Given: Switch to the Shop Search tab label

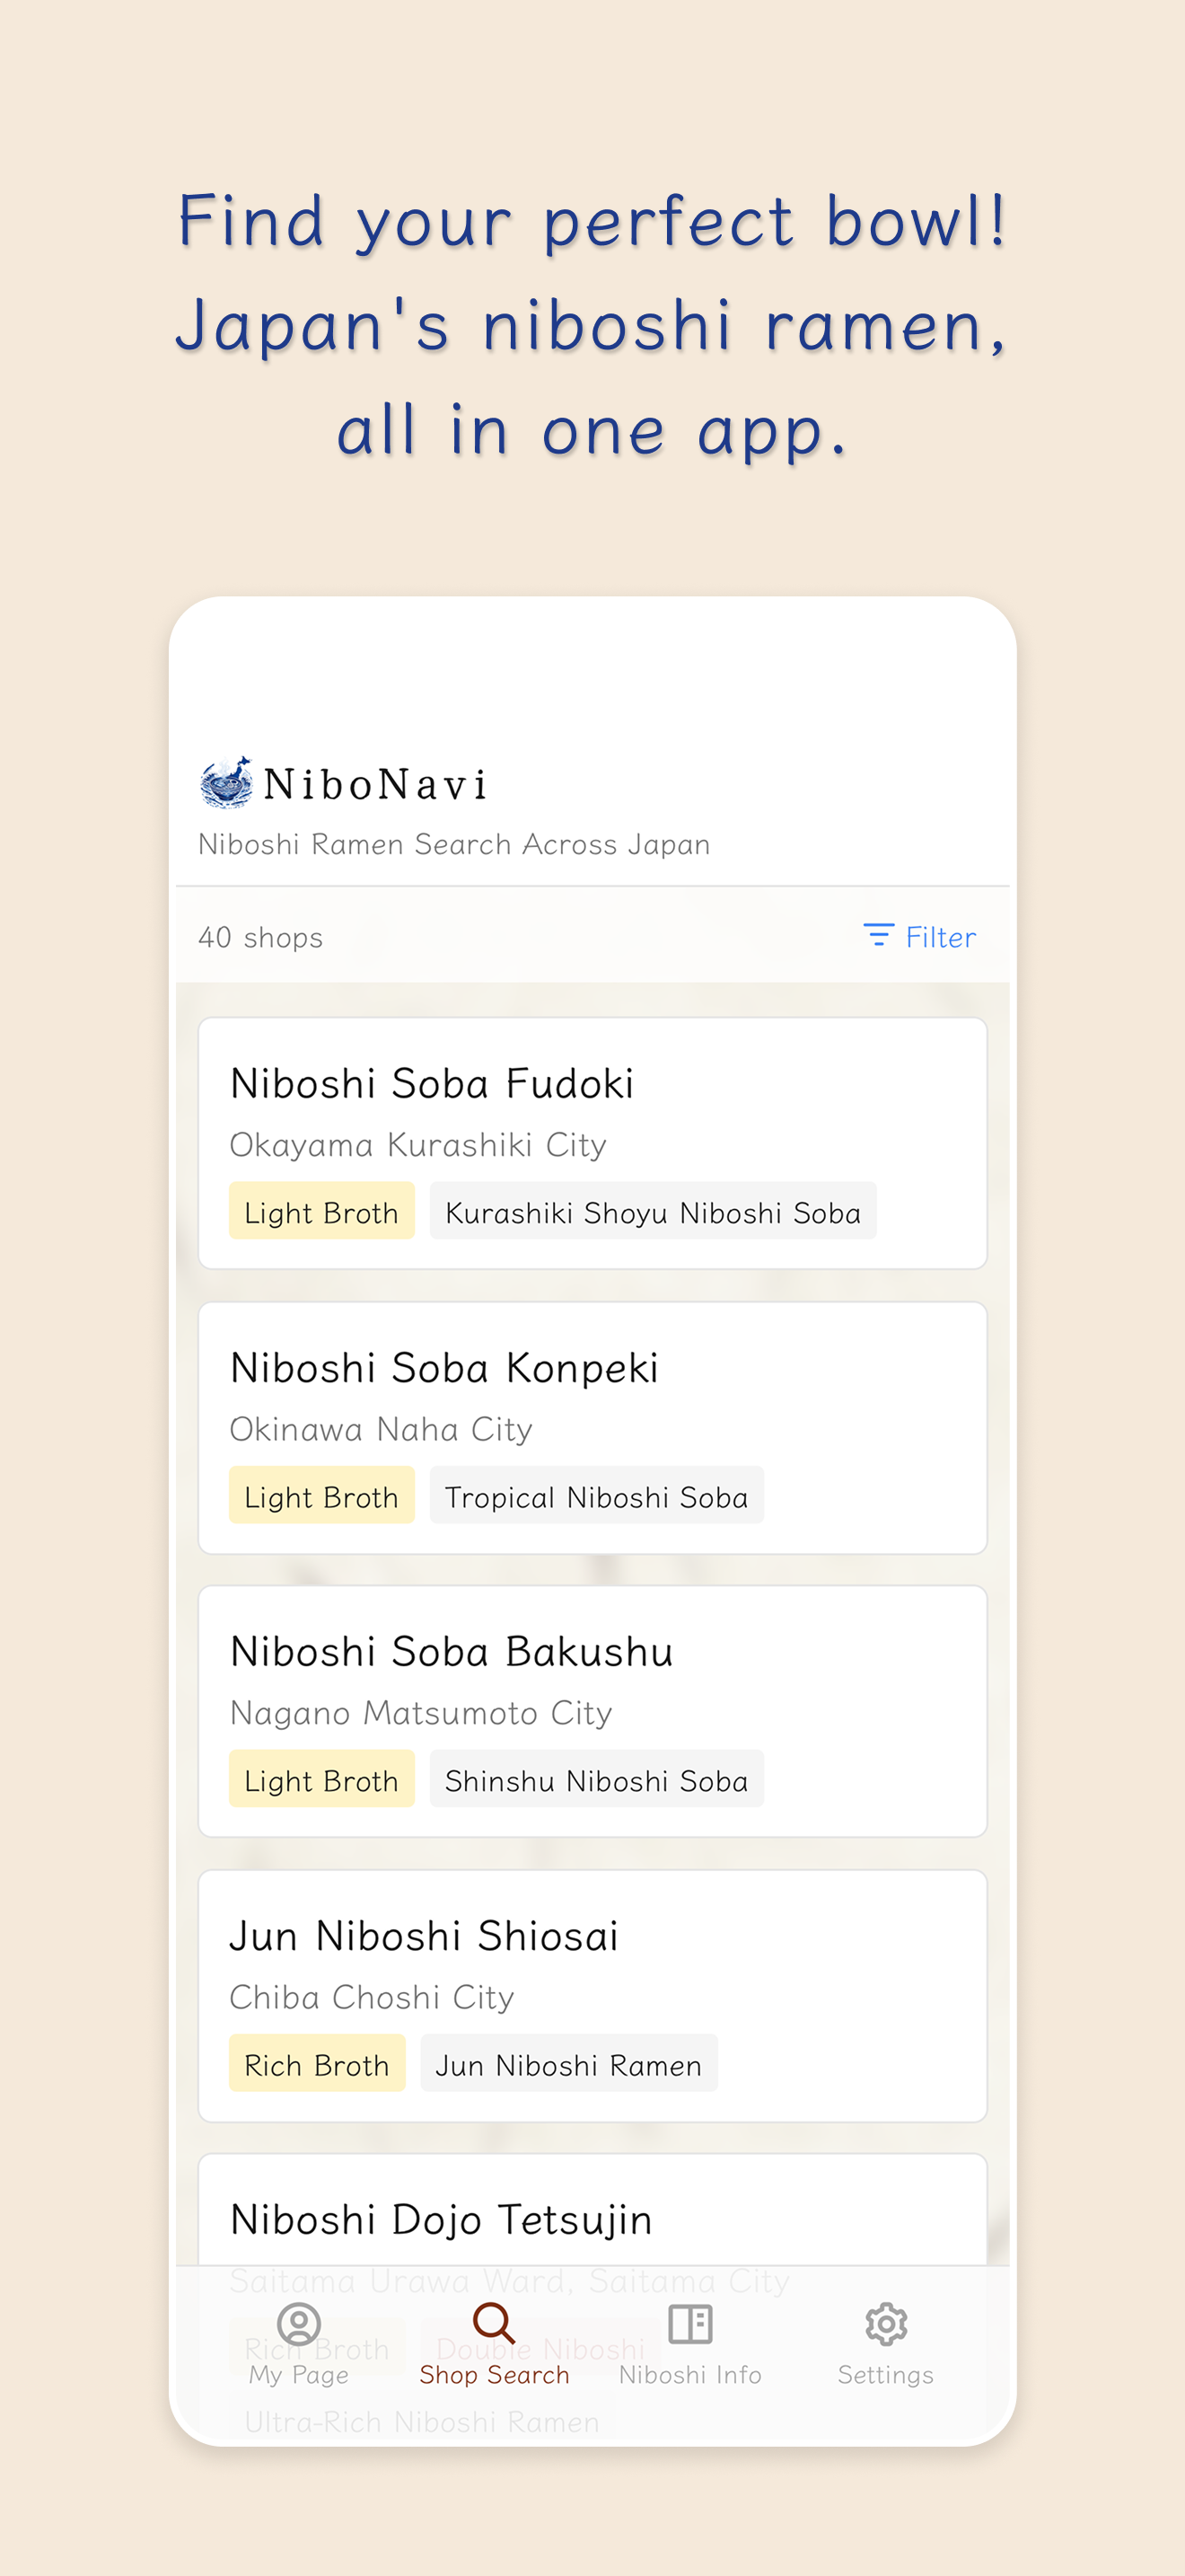Looking at the screenshot, I should pyautogui.click(x=495, y=2375).
